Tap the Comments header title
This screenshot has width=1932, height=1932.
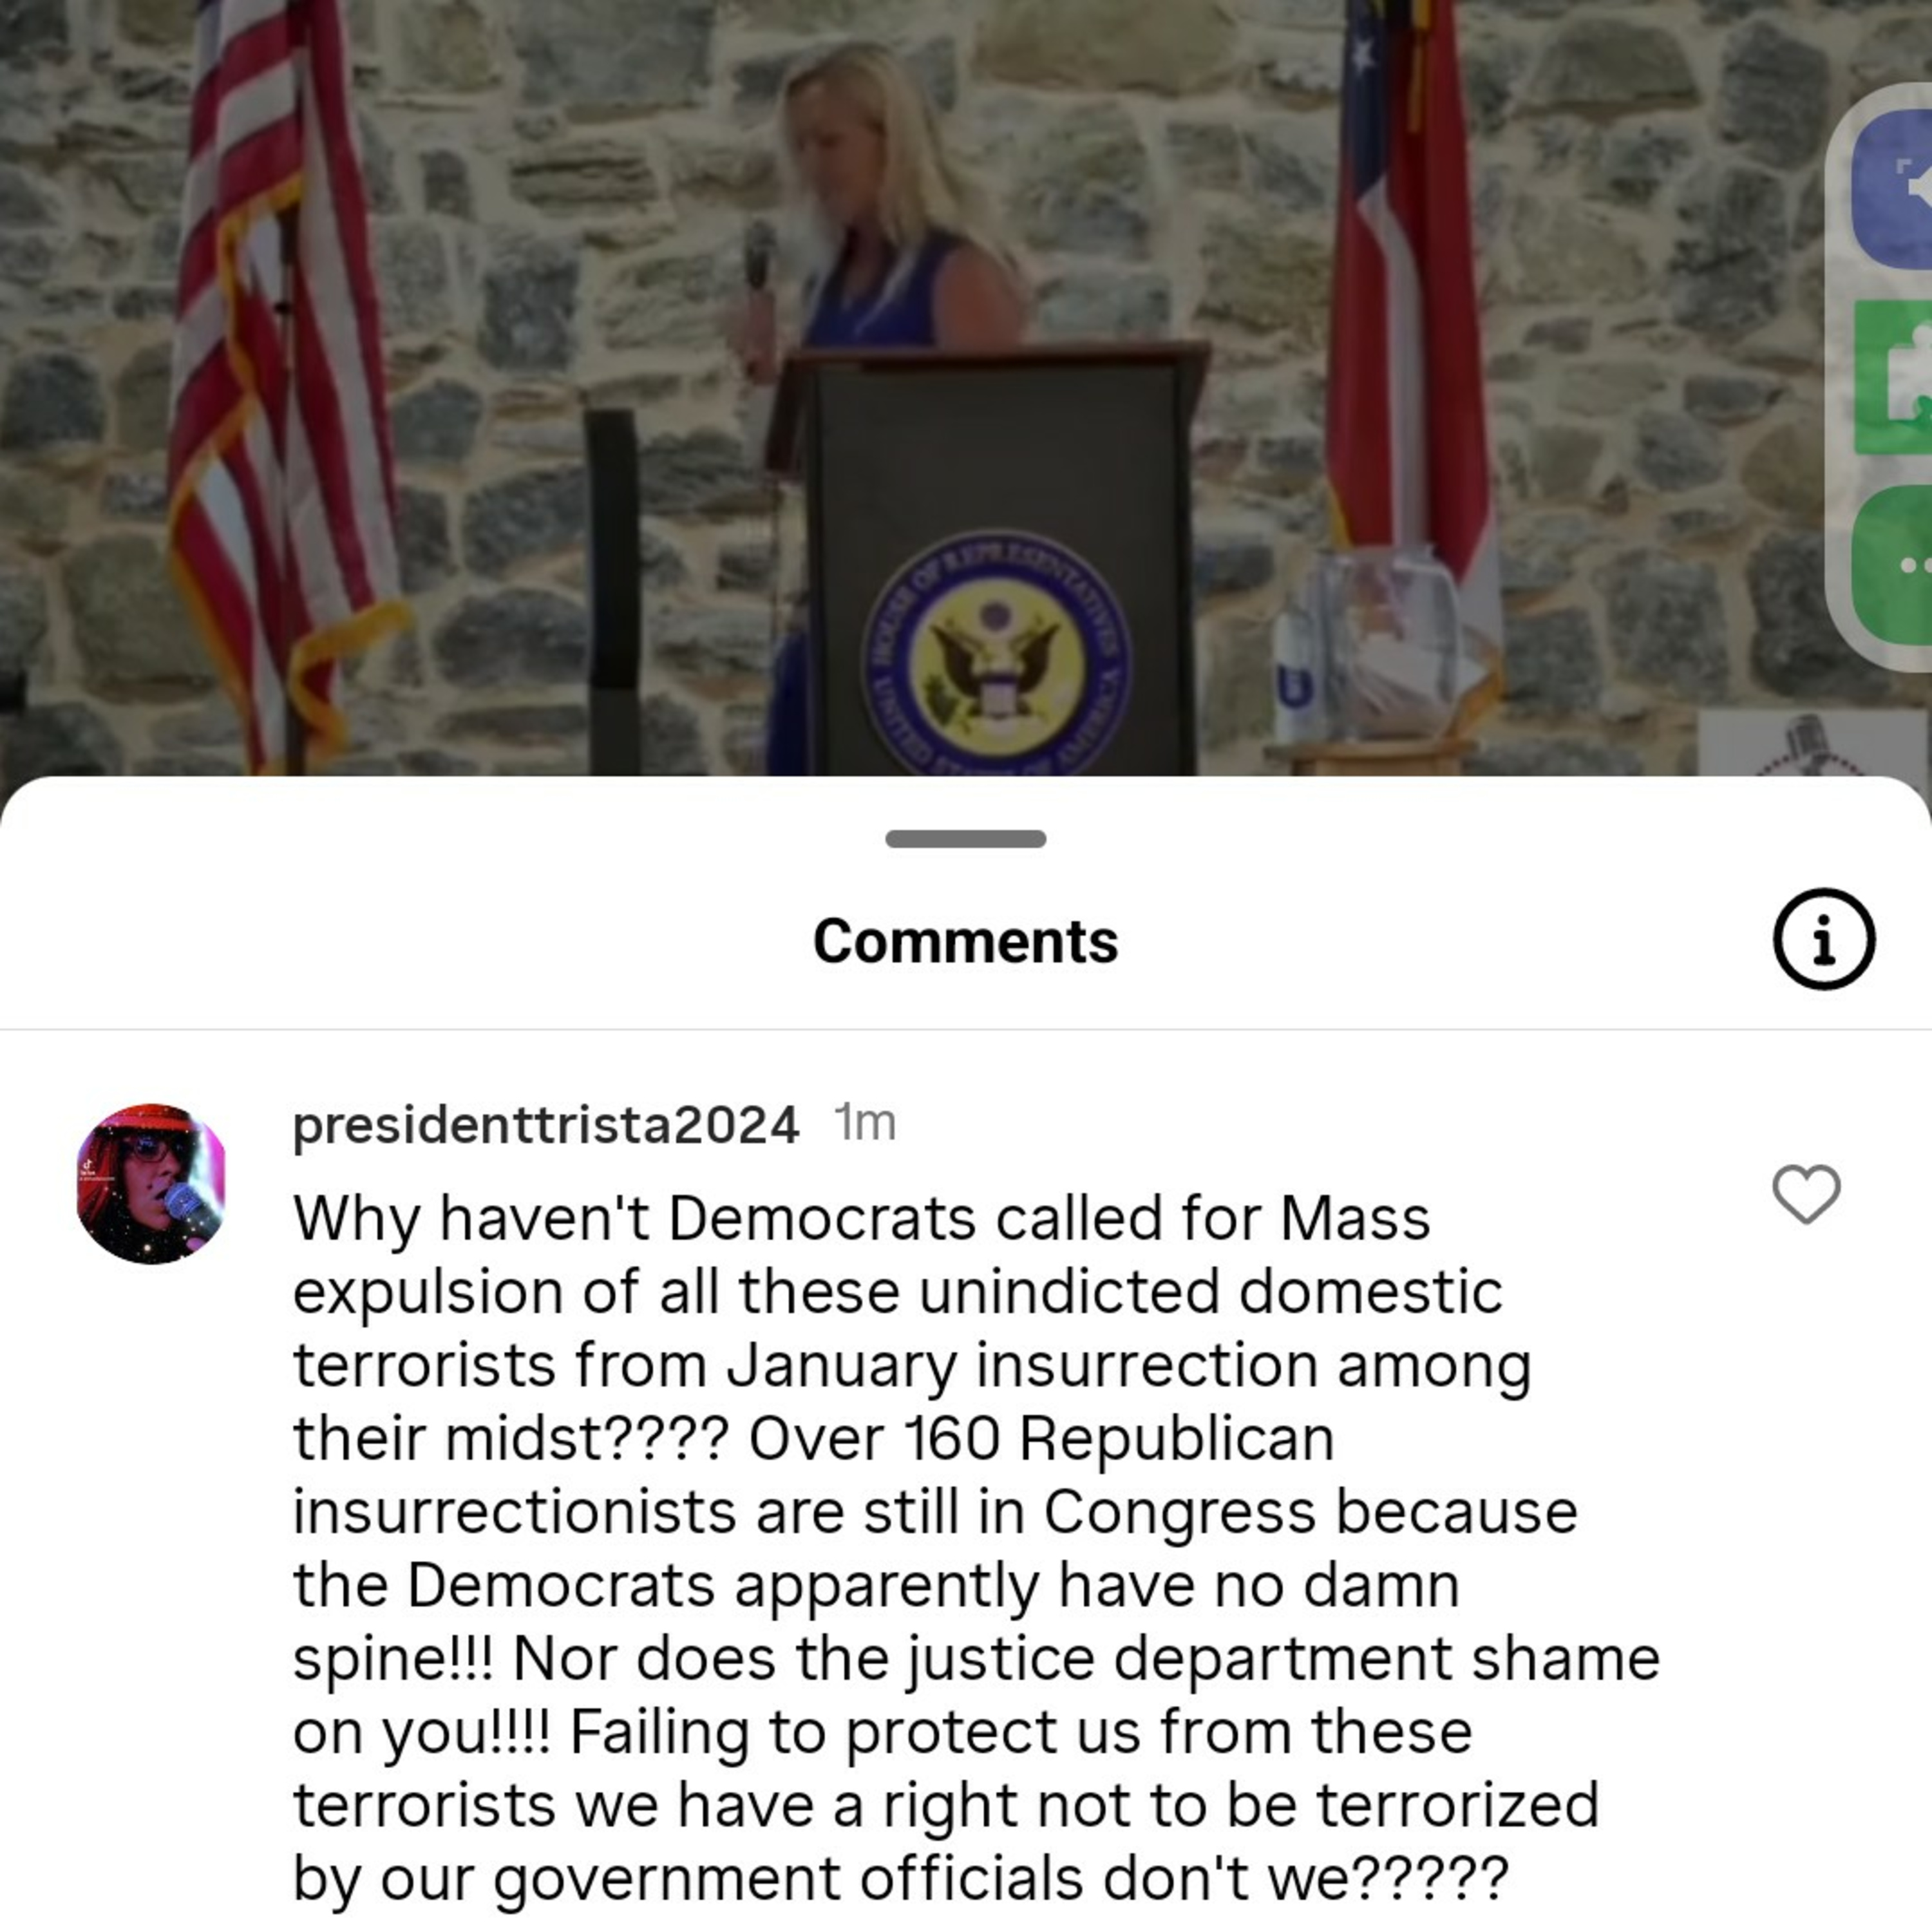[966, 941]
